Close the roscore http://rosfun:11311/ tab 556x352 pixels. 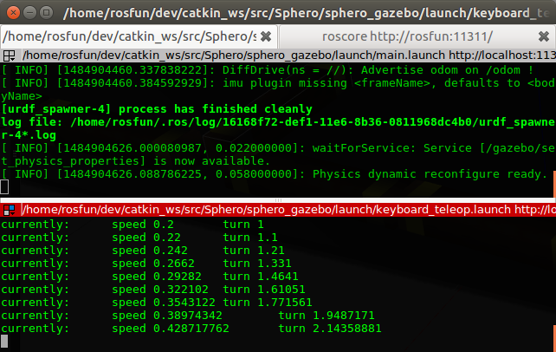click(x=544, y=36)
